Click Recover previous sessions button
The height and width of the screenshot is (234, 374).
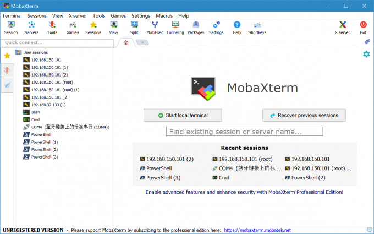(x=304, y=115)
